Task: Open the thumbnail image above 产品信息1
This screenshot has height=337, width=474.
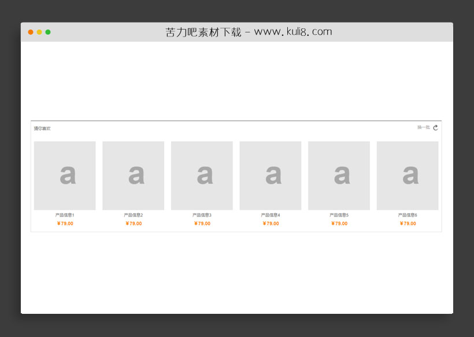Action: [x=65, y=175]
